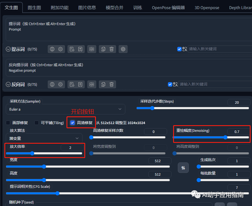Open the Depth Library tab
The height and width of the screenshot is (206, 252).
(x=240, y=7)
